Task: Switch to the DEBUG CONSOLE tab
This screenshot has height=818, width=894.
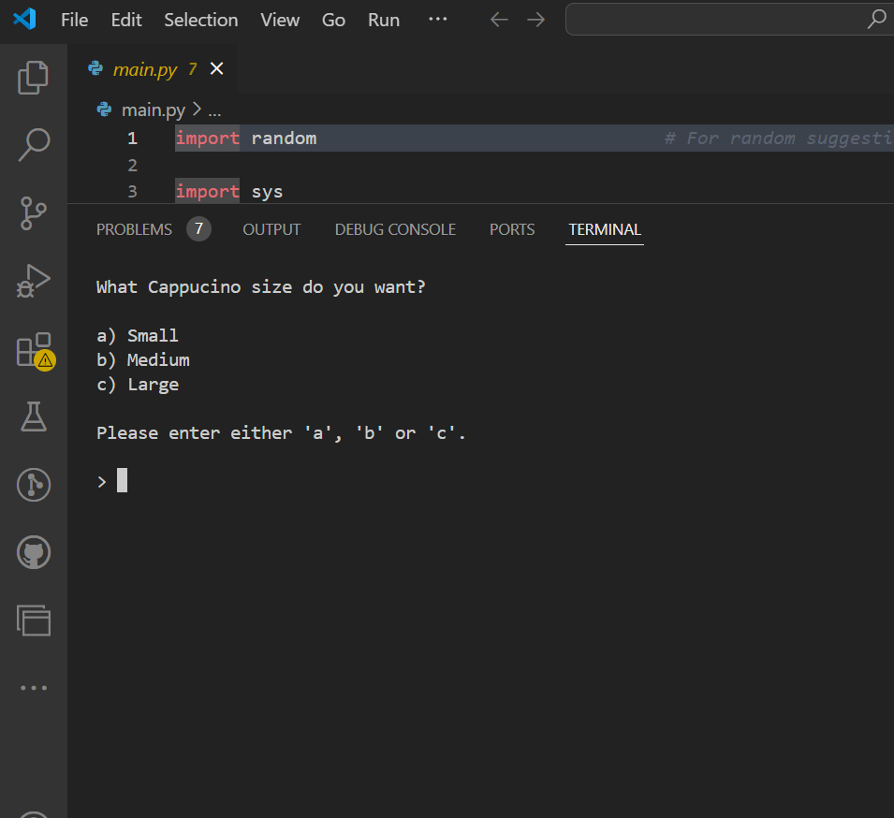Action: tap(395, 229)
